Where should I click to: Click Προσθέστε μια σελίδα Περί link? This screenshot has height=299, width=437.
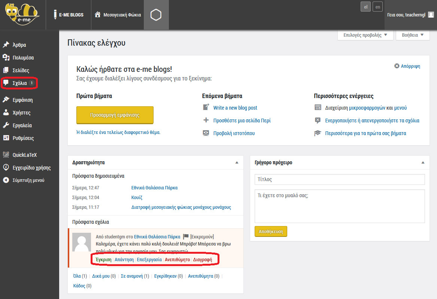(x=242, y=120)
